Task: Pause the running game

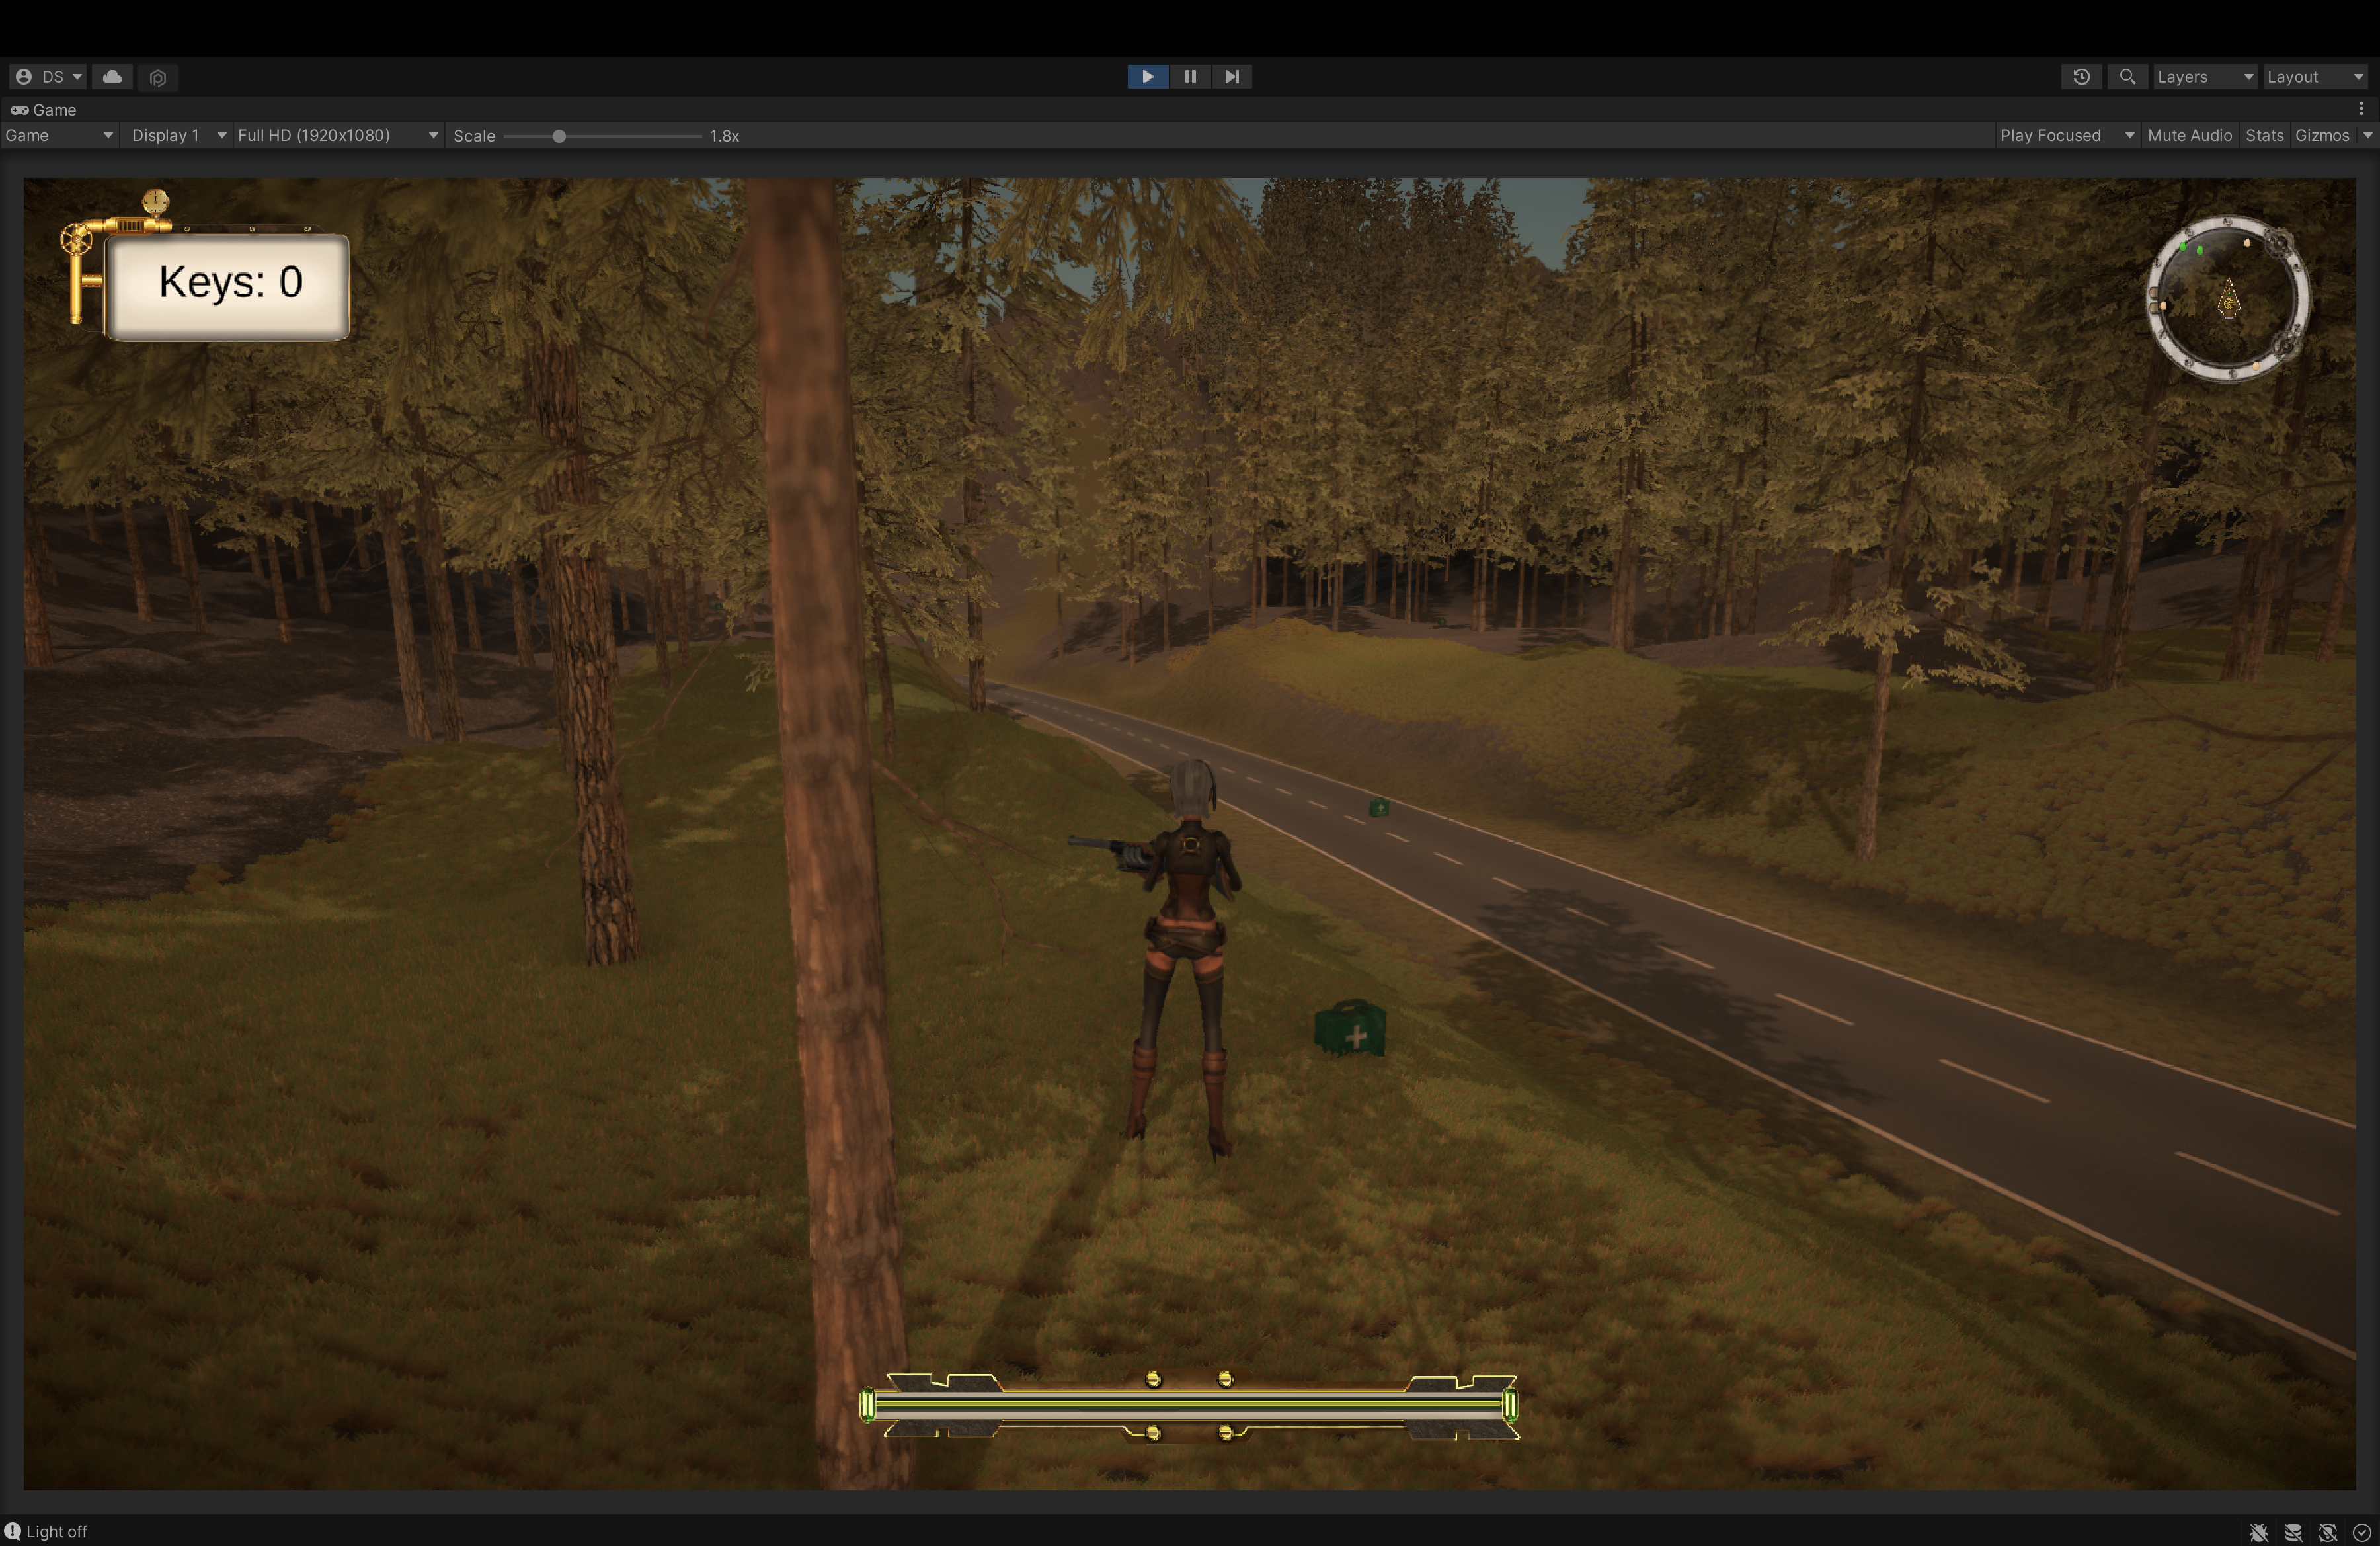Action: point(1190,77)
